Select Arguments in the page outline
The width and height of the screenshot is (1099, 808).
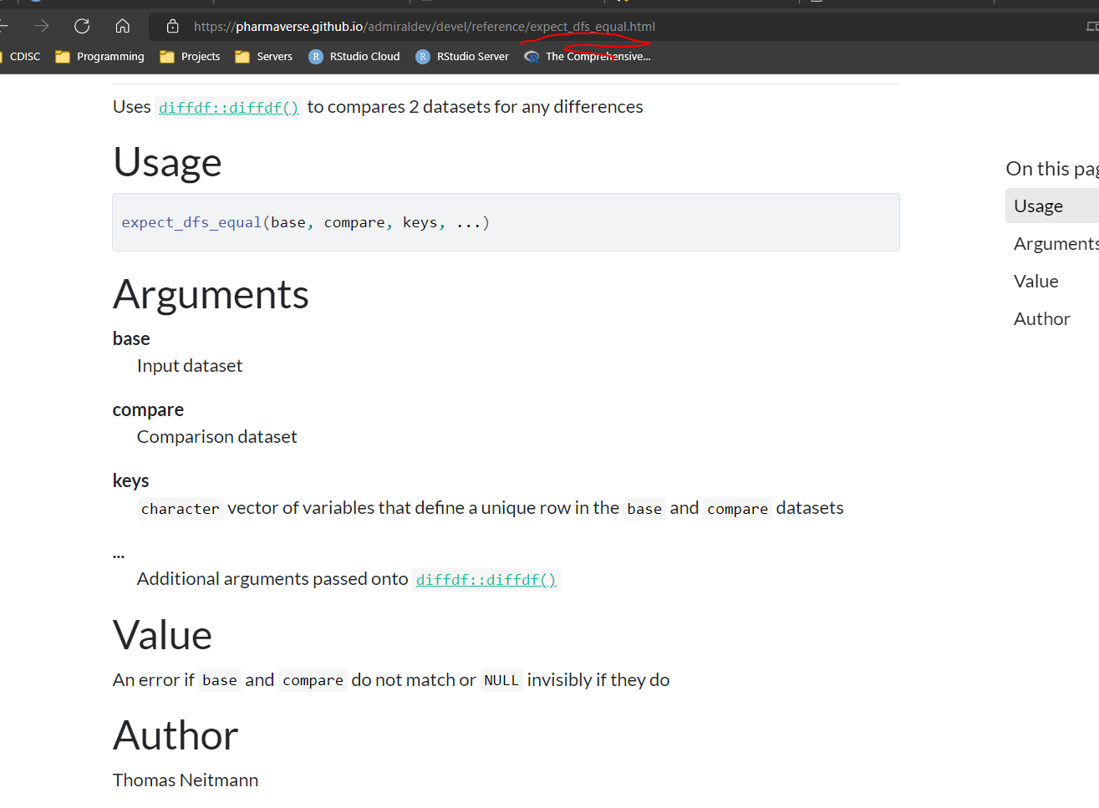1055,243
